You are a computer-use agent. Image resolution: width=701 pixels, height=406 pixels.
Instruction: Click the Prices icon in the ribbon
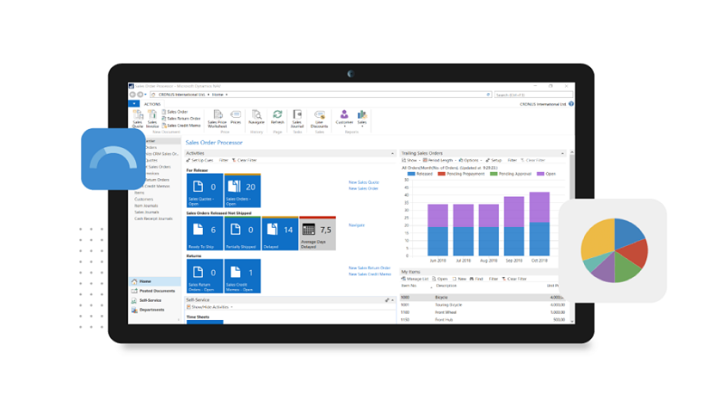(236, 116)
